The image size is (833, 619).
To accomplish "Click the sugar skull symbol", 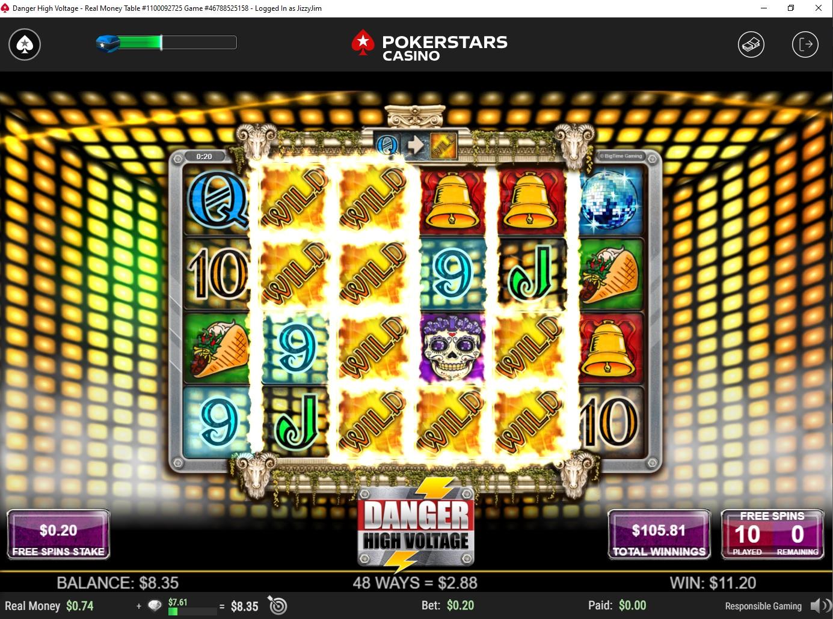I will pos(452,348).
